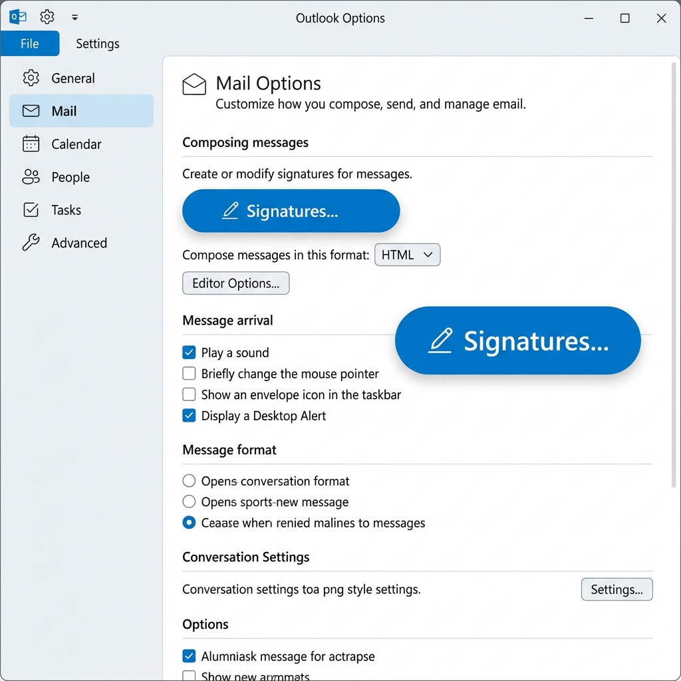The width and height of the screenshot is (681, 681).
Task: Click the Mail envelope icon in the sidebar
Action: 31,111
